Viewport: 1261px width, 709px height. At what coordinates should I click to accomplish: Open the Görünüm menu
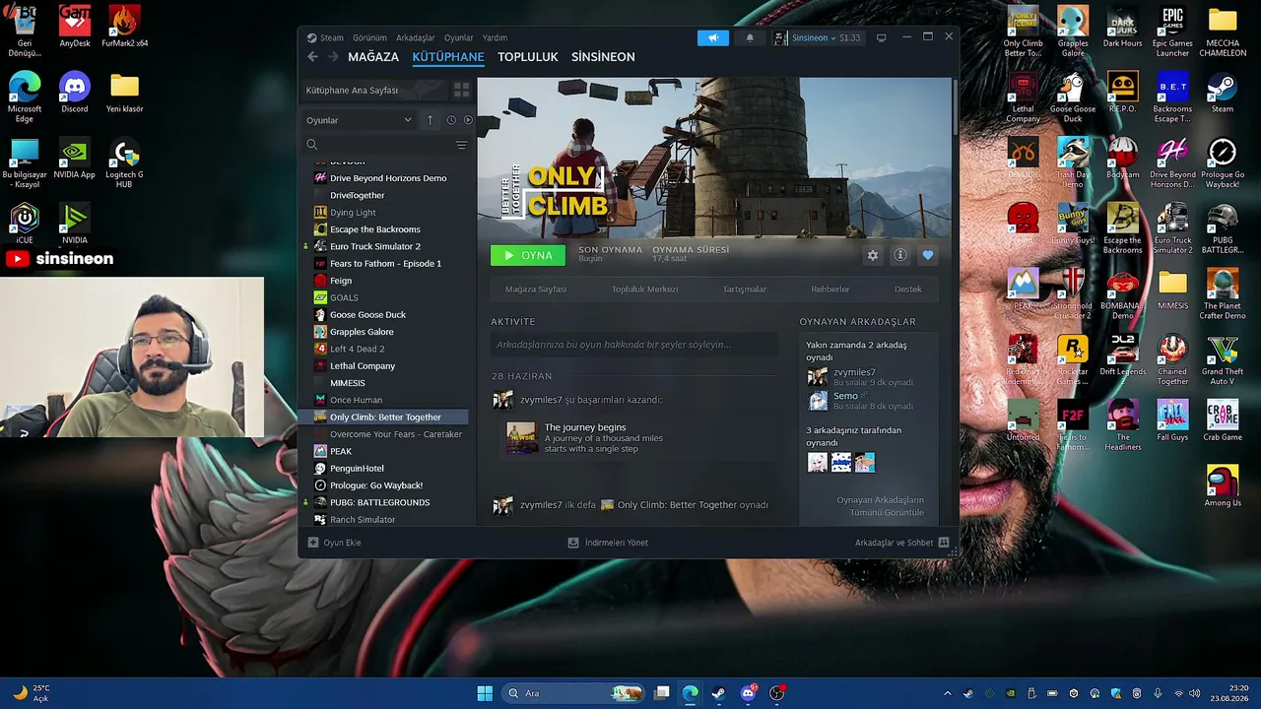pos(369,37)
